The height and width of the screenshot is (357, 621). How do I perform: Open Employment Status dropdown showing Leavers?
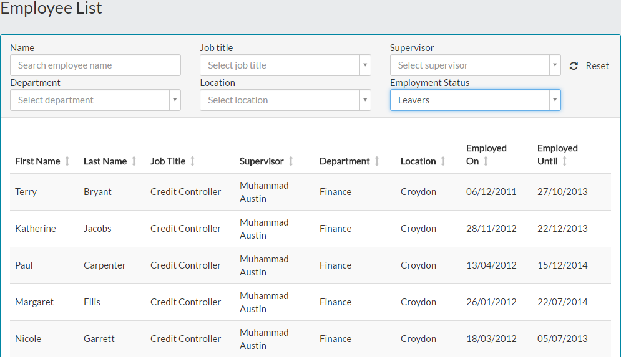[x=475, y=100]
